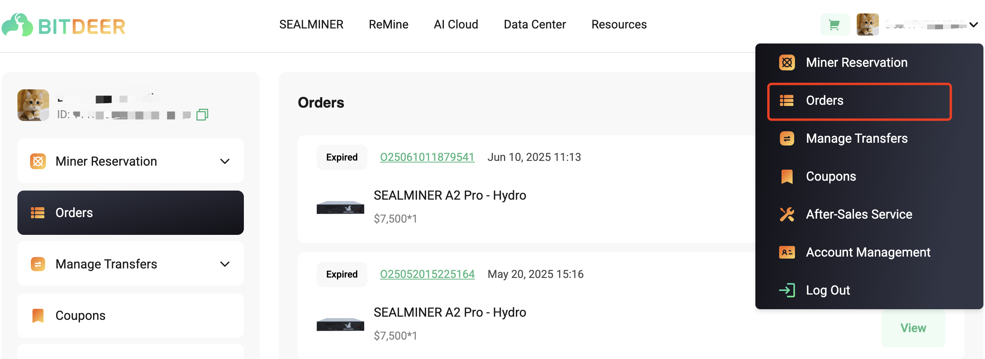The image size is (985, 359).
Task: Open order link 025052015225164
Action: point(427,274)
